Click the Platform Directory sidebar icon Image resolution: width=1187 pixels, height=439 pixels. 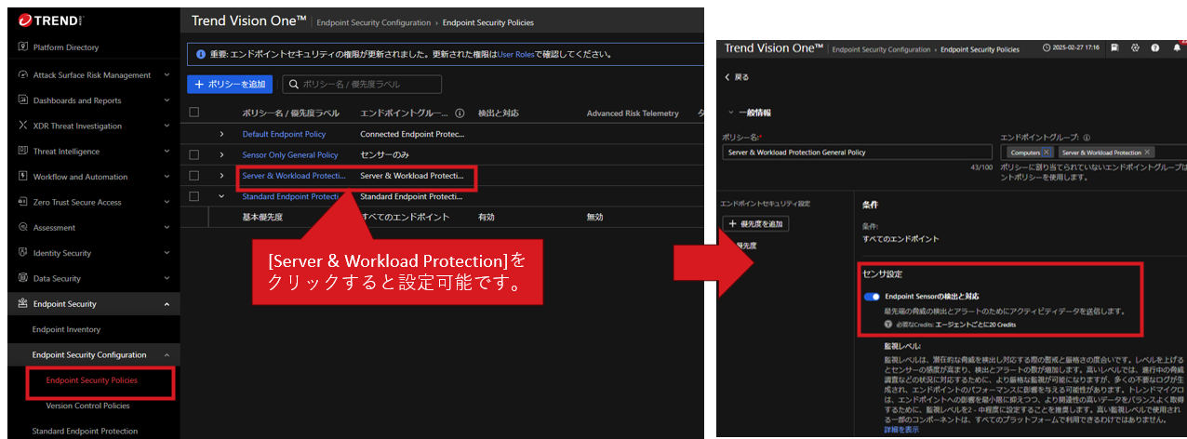click(23, 47)
